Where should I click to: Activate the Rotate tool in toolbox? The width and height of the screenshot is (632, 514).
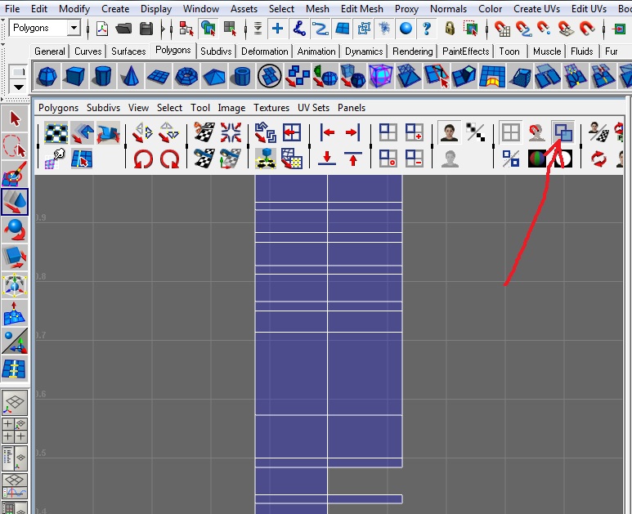(15, 229)
